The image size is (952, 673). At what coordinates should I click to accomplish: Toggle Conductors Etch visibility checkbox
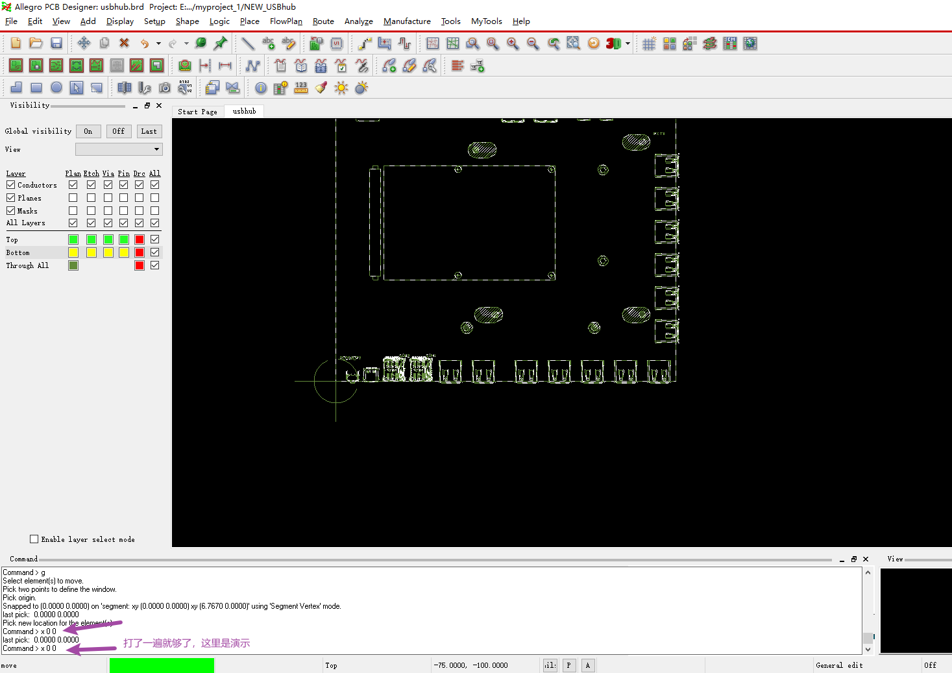[x=91, y=185]
